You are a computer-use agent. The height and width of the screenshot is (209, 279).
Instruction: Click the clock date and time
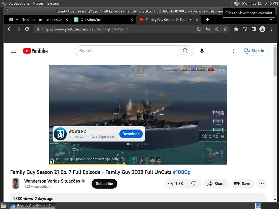(x=260, y=3)
